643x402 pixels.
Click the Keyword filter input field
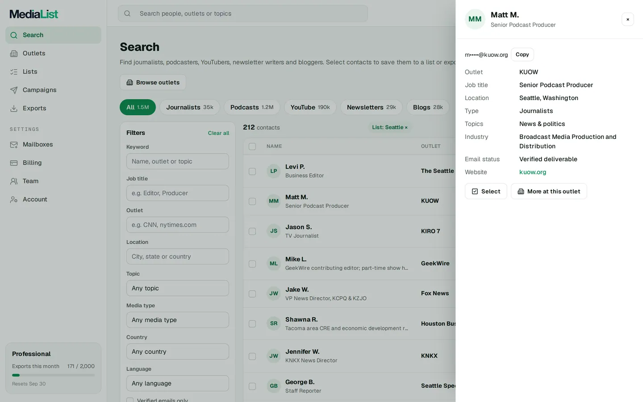pyautogui.click(x=178, y=161)
